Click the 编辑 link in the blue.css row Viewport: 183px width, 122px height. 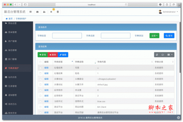coord(46,101)
